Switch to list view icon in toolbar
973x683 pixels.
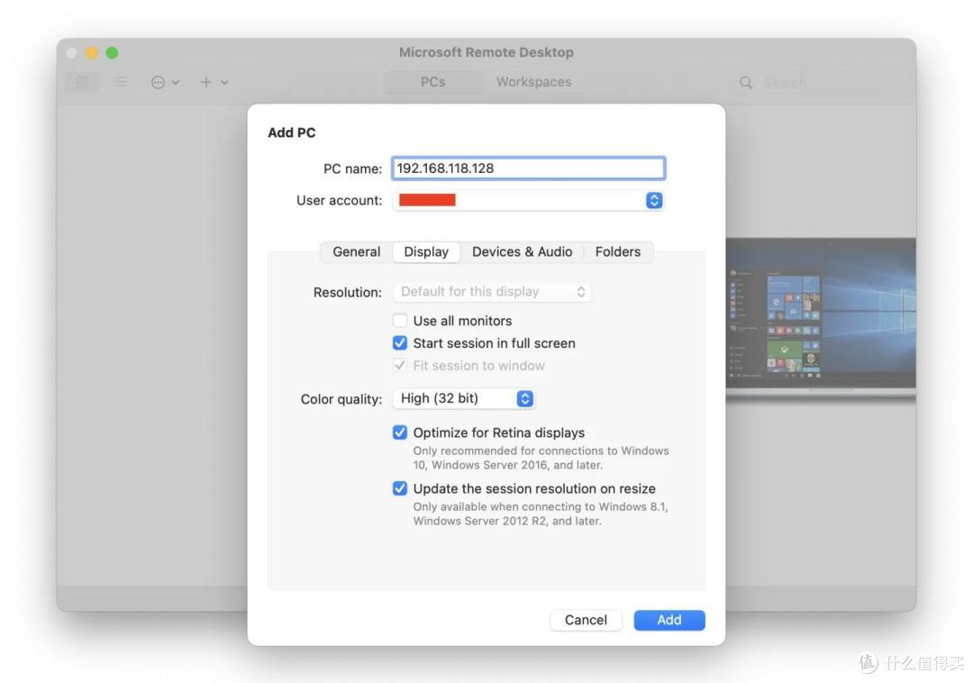tap(120, 82)
